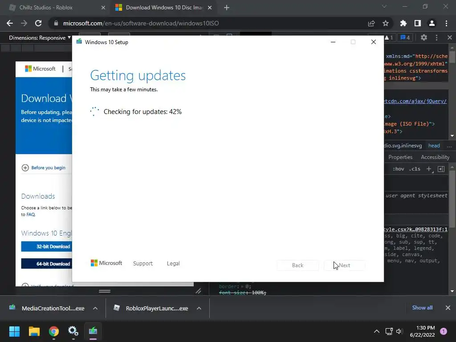Open Windows Start menu

pyautogui.click(x=14, y=331)
